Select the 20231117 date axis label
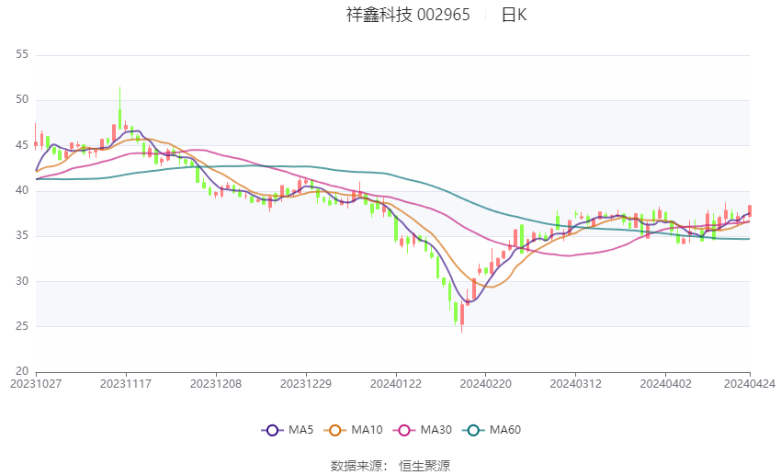 pyautogui.click(x=126, y=384)
